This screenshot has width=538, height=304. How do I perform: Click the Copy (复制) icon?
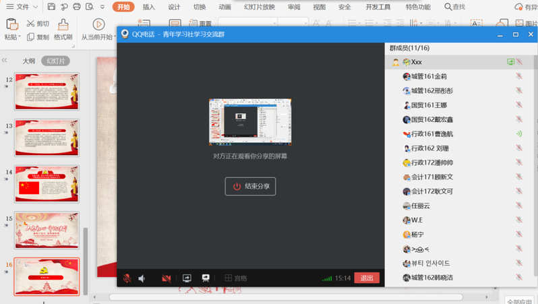[31, 37]
